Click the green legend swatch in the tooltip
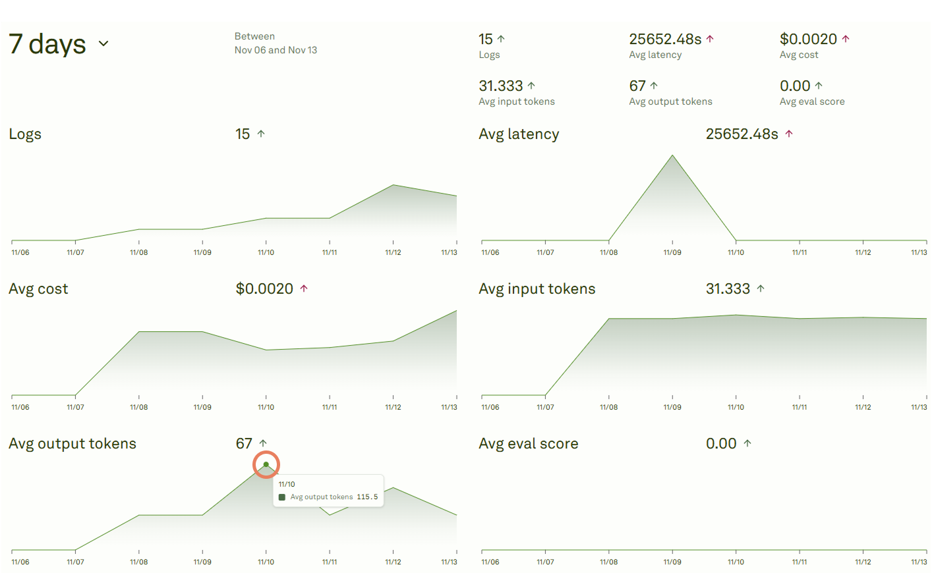 tap(282, 497)
